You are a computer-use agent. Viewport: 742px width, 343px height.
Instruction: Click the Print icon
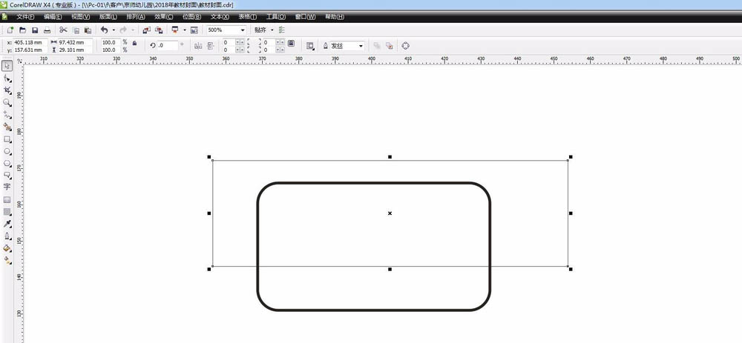coord(47,30)
